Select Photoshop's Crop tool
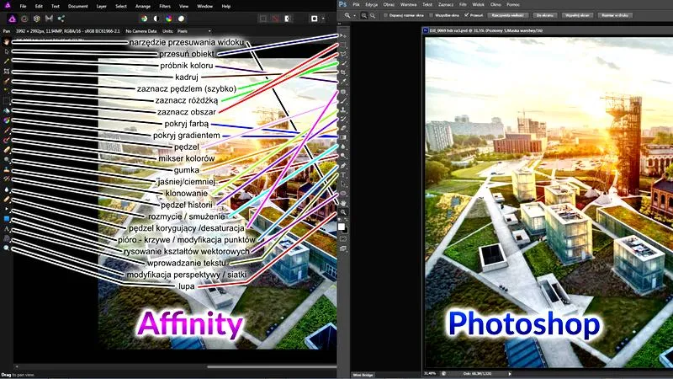The height and width of the screenshot is (379, 673). (343, 72)
